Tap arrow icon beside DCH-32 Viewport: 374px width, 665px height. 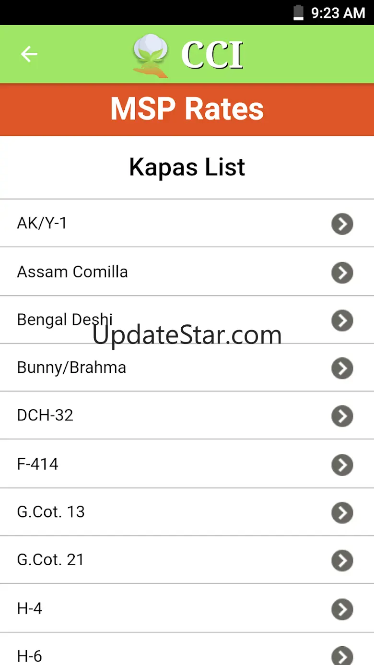(x=342, y=416)
